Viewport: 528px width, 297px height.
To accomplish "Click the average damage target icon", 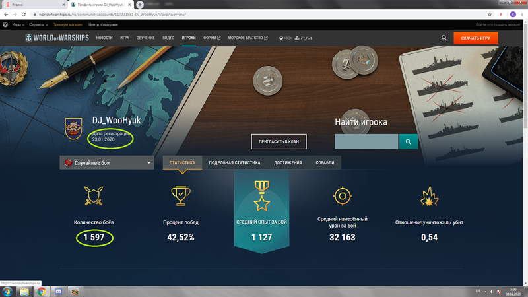I will [343, 195].
